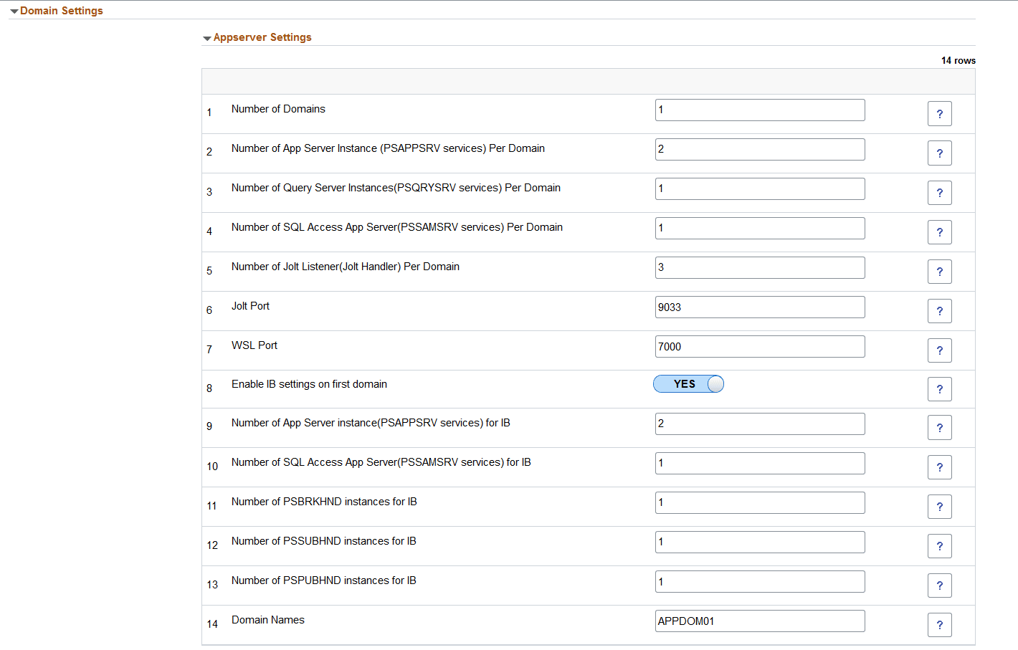Image resolution: width=1018 pixels, height=650 pixels.
Task: Click the PSSUBHND instances for IB field
Action: tap(759, 542)
